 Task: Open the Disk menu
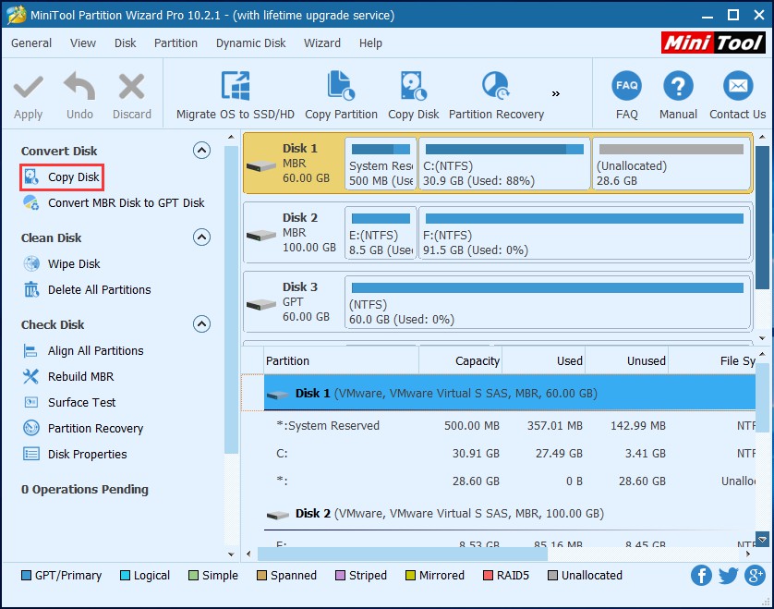[x=126, y=43]
